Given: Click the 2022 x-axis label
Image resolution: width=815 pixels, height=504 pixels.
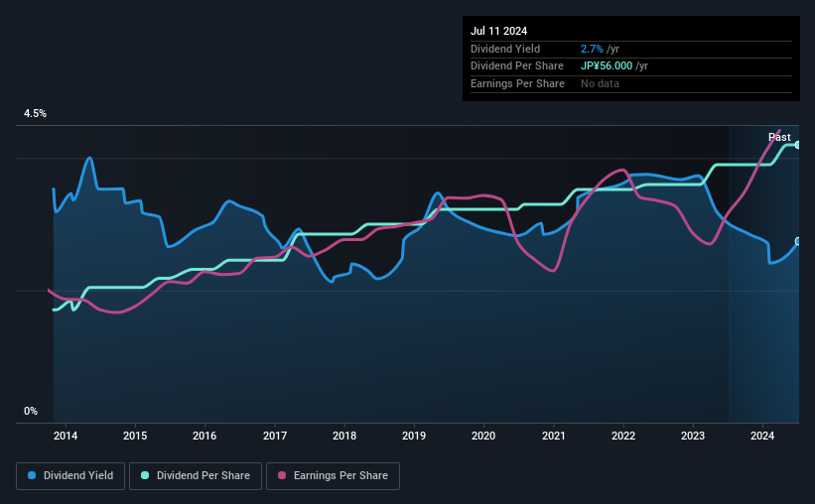Looking at the screenshot, I should (x=623, y=436).
